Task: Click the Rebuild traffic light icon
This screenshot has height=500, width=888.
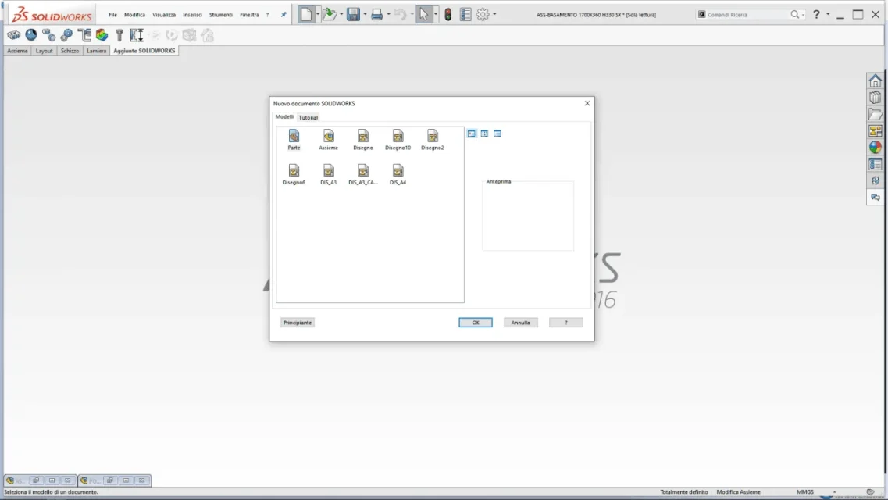Action: click(448, 15)
